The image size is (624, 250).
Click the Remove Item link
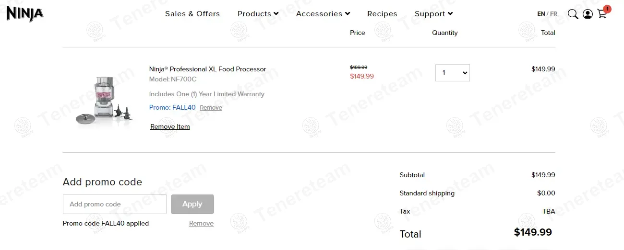pos(170,126)
